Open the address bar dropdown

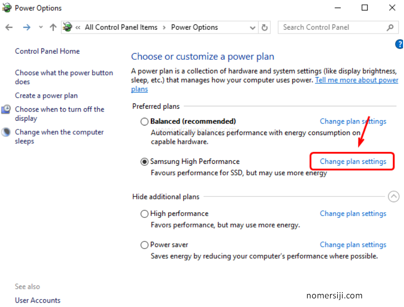(x=253, y=27)
